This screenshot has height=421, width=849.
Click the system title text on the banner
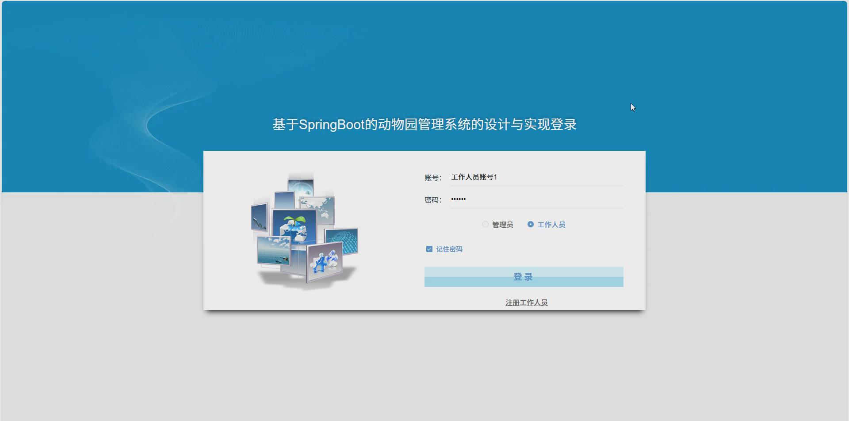tap(424, 124)
